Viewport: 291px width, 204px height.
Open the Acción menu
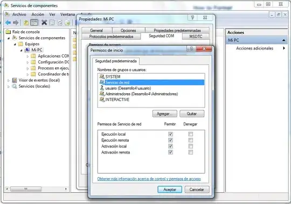point(38,15)
